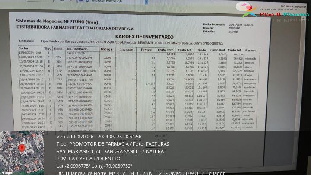Click transaction 387-023-000424965
The image size is (311, 175).
(x=80, y=75)
